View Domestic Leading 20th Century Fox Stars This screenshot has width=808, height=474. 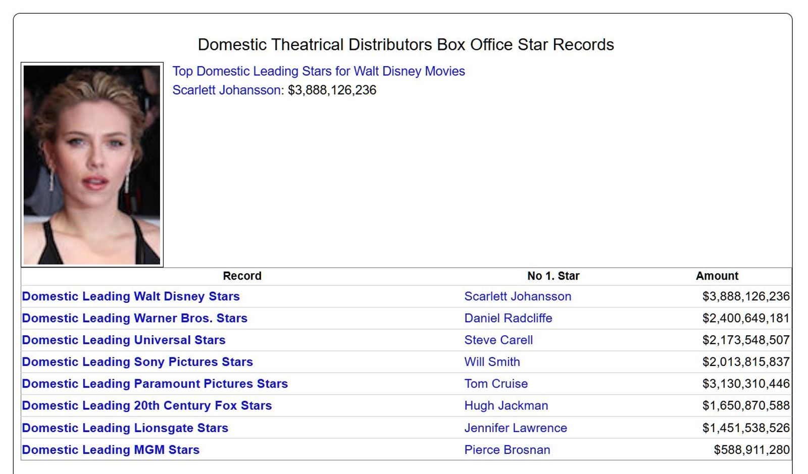tap(146, 405)
